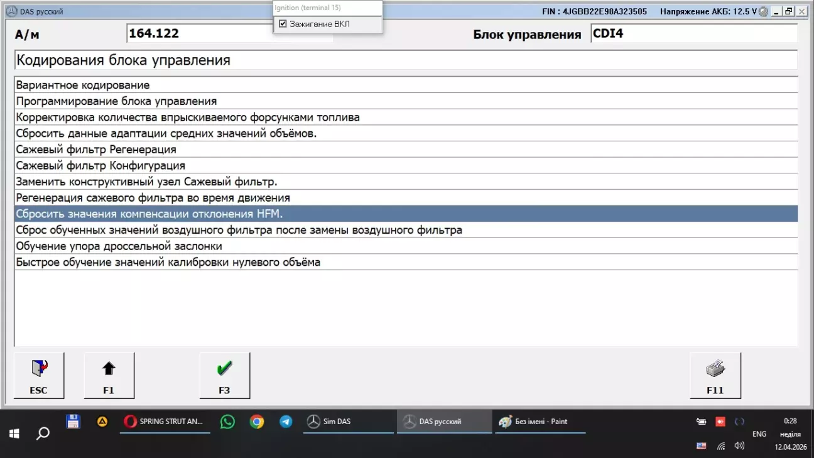Image resolution: width=814 pixels, height=458 pixels.
Task: Toggle the Зажигание ВКЛ checkbox
Action: click(283, 24)
